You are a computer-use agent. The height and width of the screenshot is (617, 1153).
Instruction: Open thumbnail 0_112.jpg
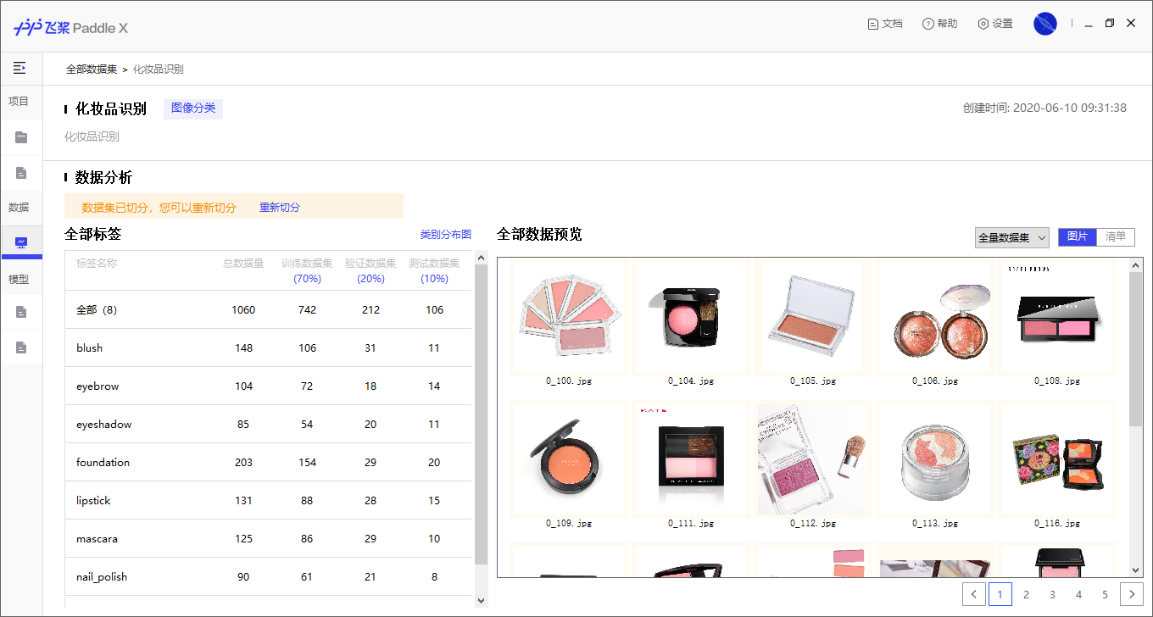(x=813, y=459)
